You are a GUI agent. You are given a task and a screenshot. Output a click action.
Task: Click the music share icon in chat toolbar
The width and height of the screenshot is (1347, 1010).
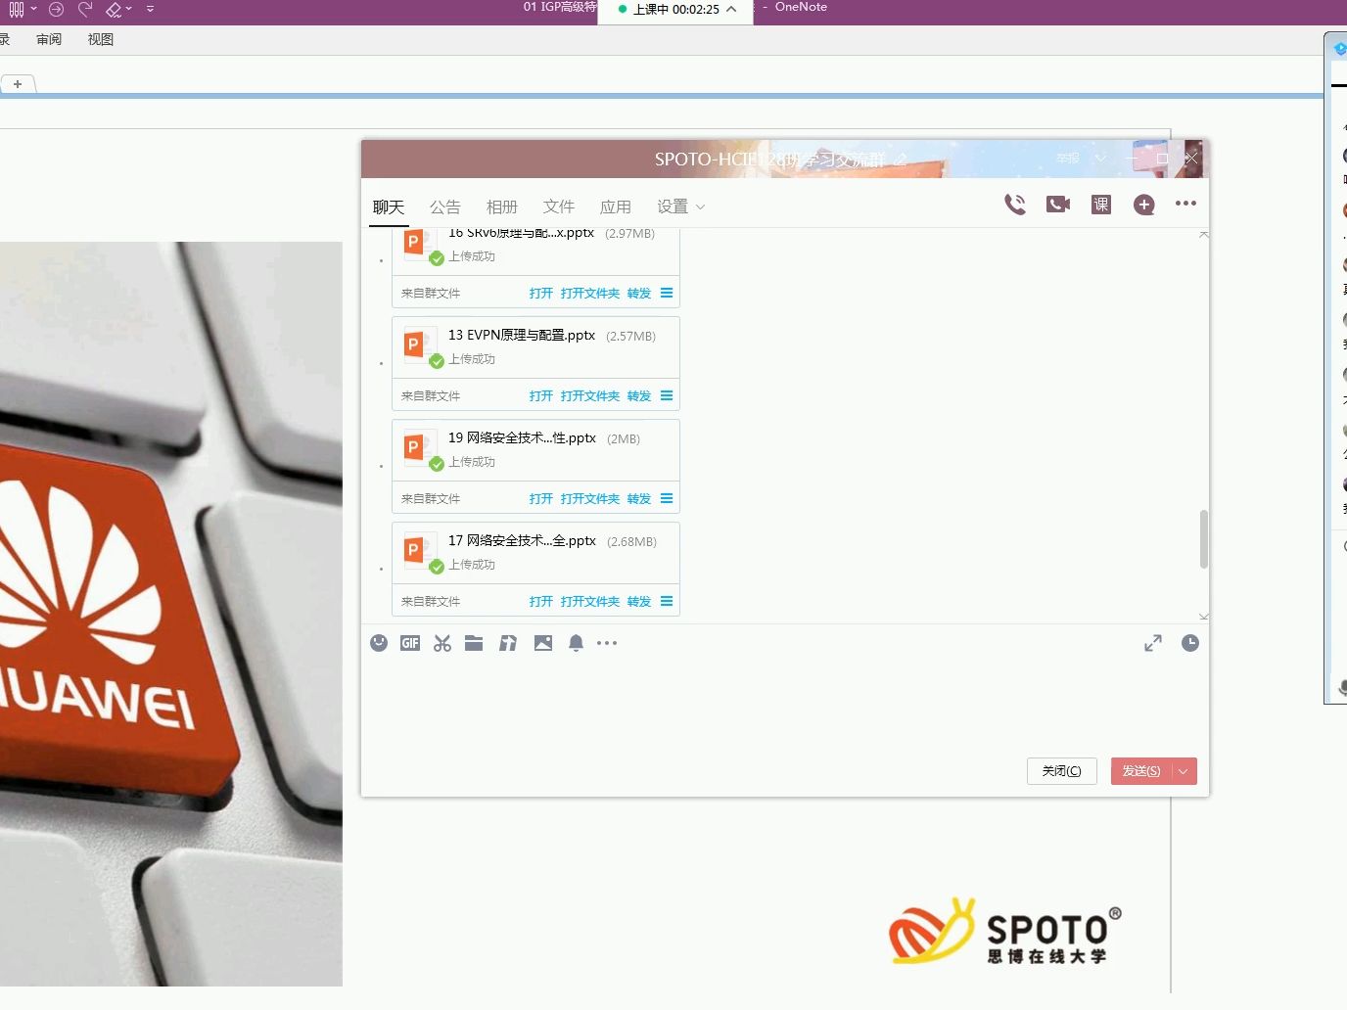coord(508,643)
